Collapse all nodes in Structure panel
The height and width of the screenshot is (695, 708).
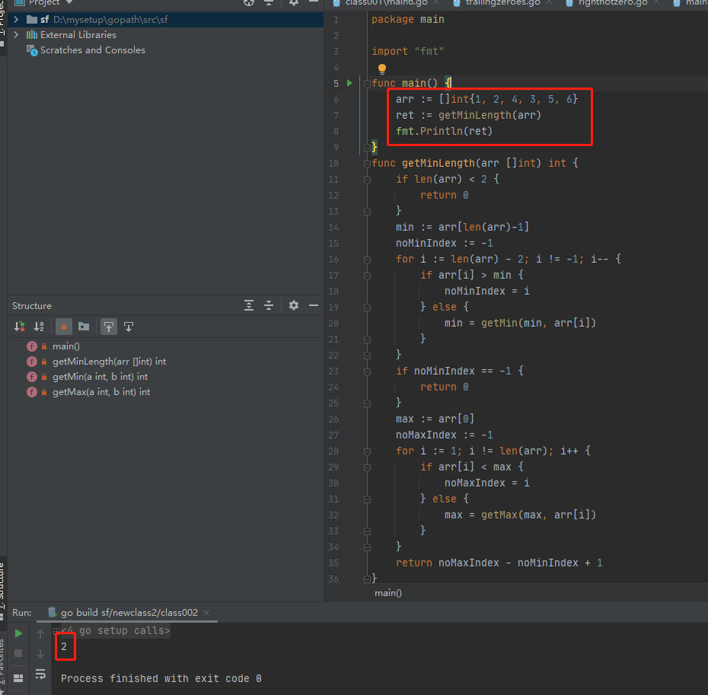pyautogui.click(x=269, y=306)
